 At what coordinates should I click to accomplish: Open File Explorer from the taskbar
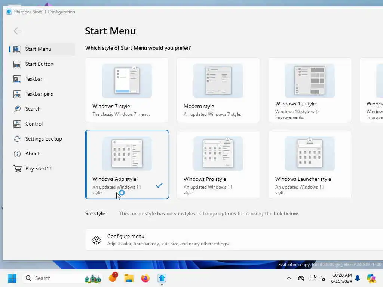(129, 278)
